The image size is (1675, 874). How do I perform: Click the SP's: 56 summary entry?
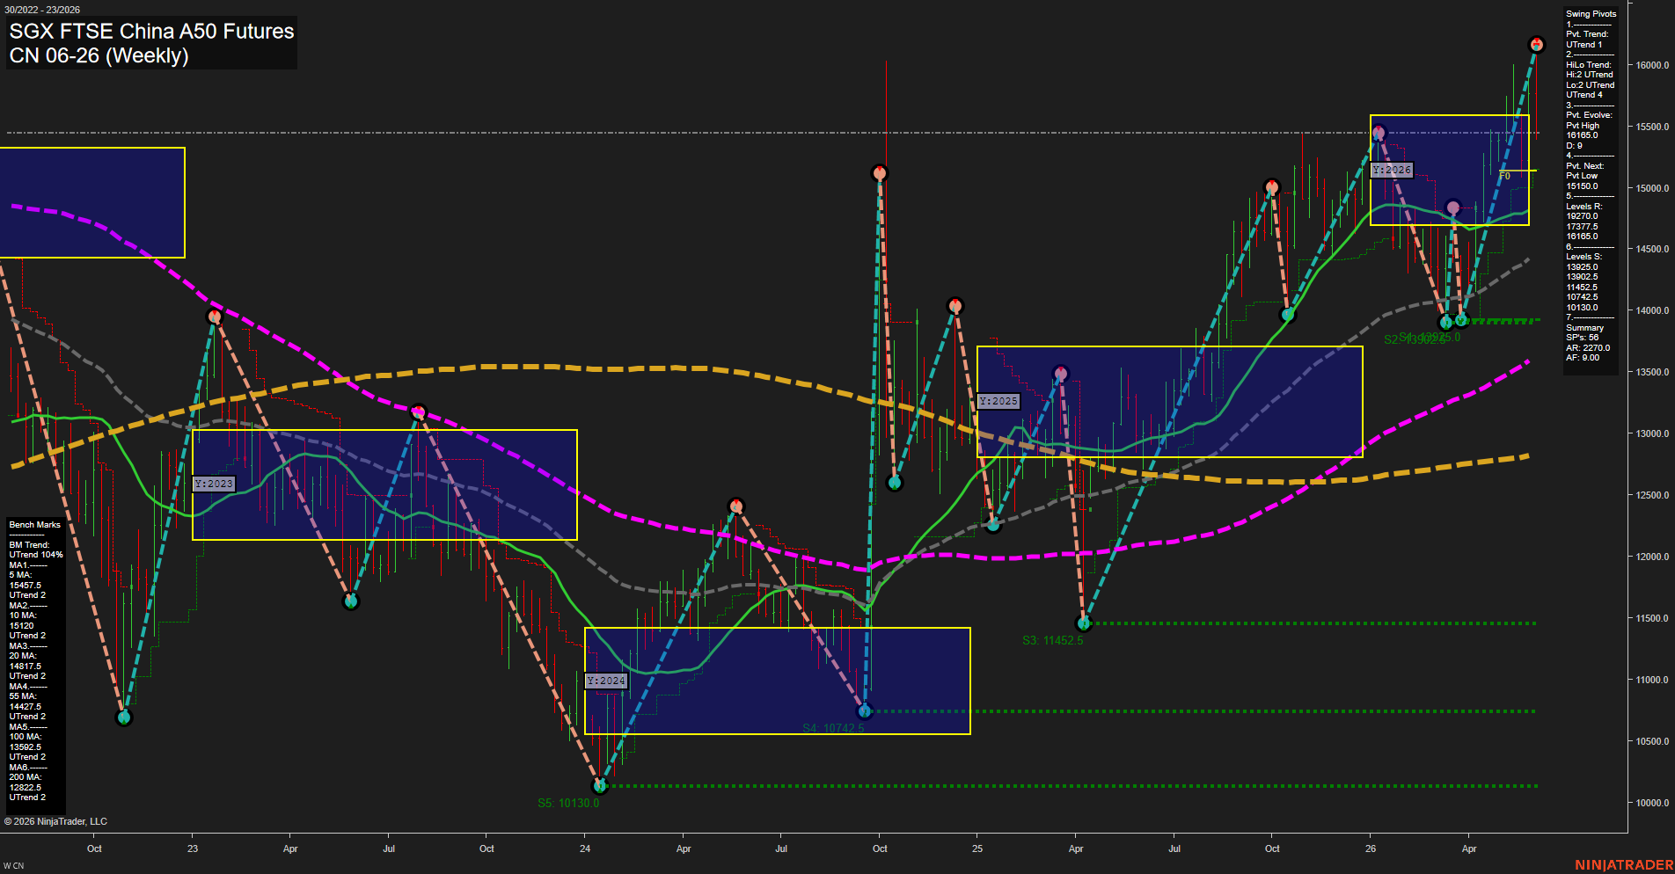point(1582,338)
